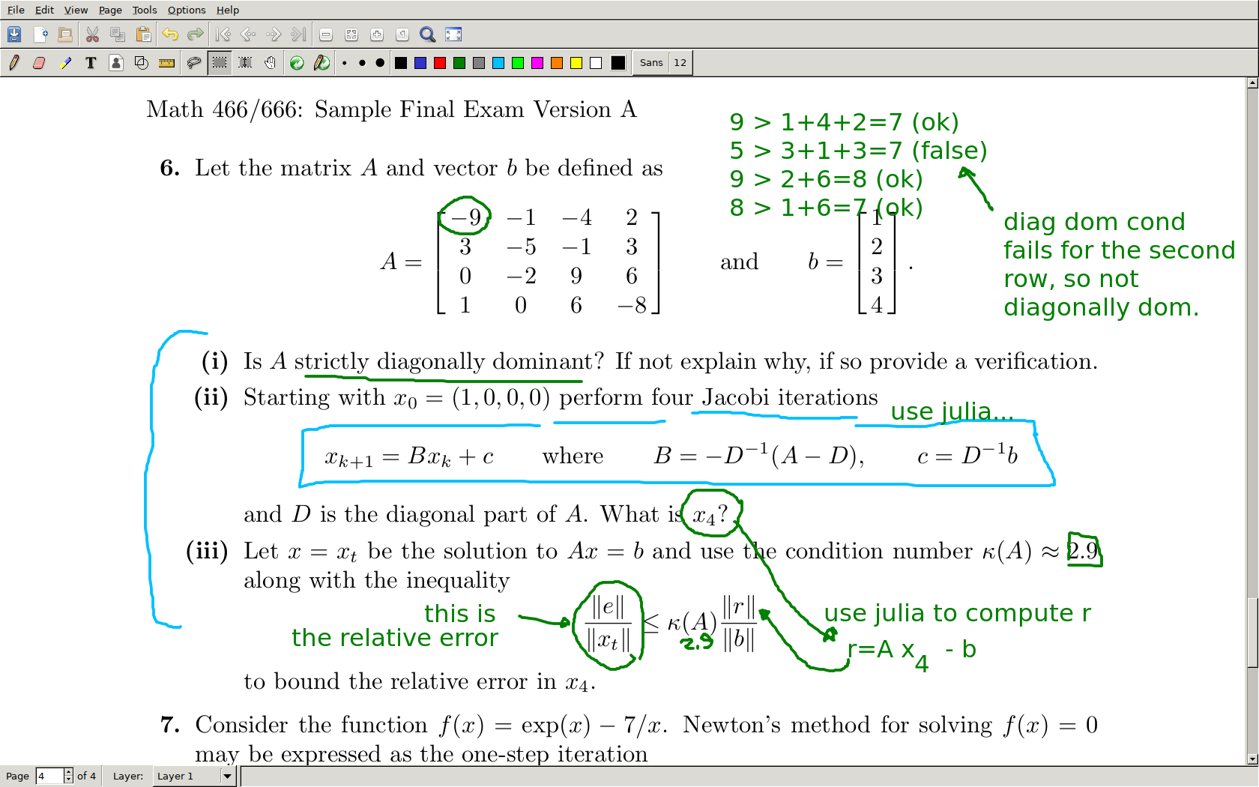Increase page number with up stepper

click(69, 772)
